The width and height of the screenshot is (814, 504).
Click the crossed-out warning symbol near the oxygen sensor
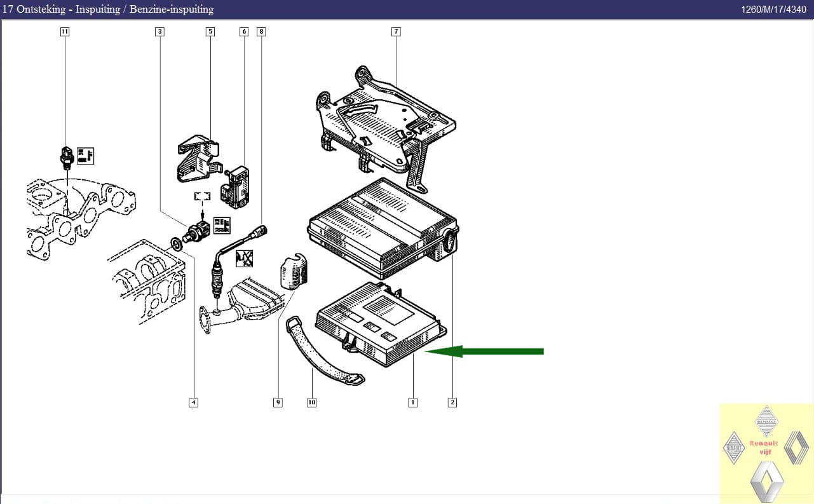244,259
